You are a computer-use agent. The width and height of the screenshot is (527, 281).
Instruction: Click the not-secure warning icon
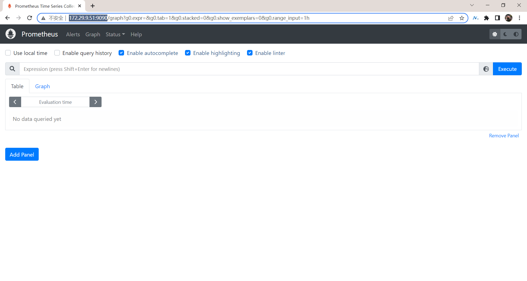click(x=43, y=18)
